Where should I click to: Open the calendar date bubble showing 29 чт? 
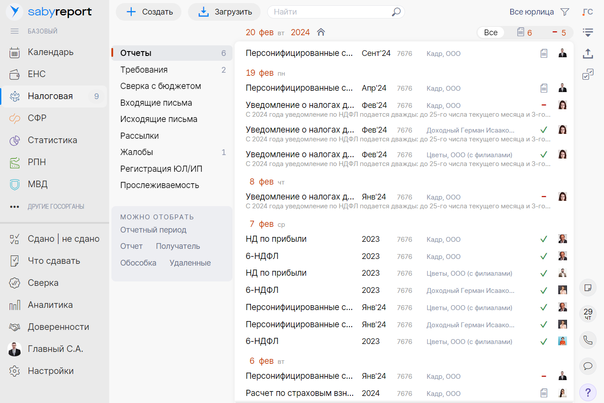pos(588,314)
